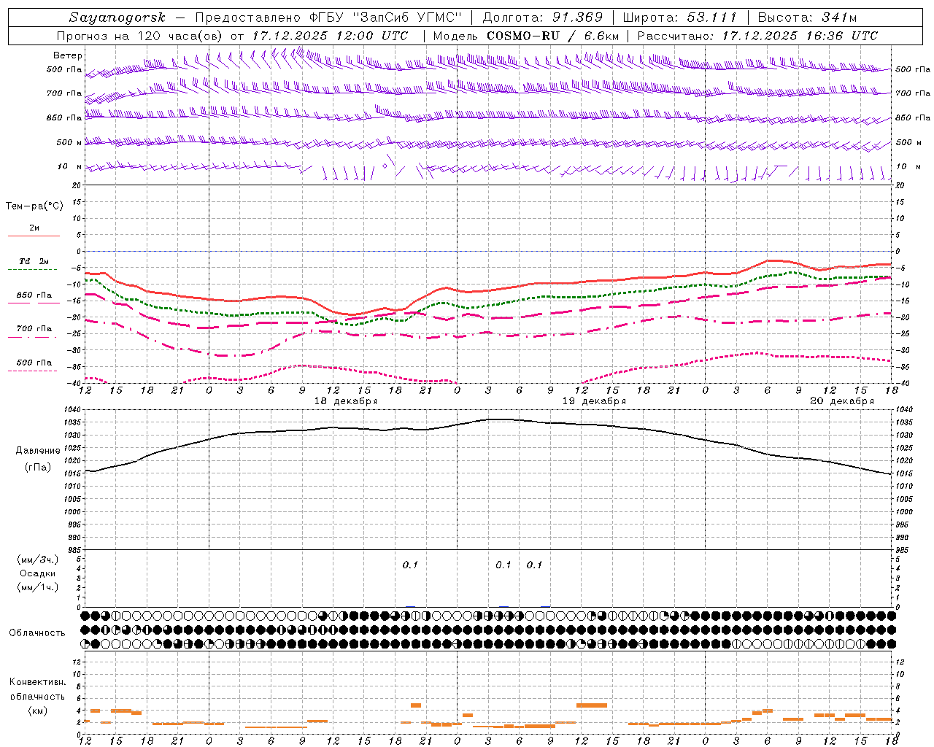Click the '850 гПа' temperature legend entry

point(34,295)
